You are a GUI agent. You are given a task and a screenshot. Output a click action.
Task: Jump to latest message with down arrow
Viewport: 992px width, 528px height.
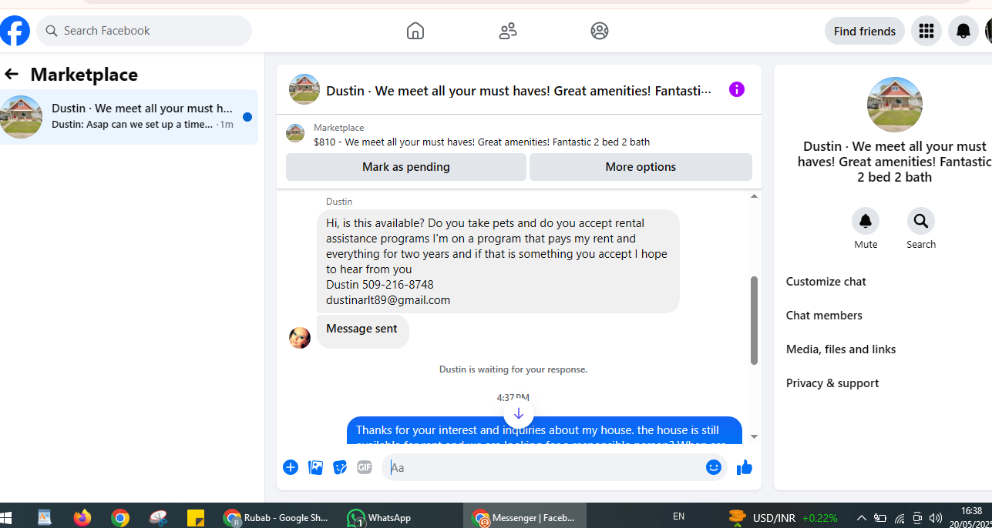[x=519, y=413]
